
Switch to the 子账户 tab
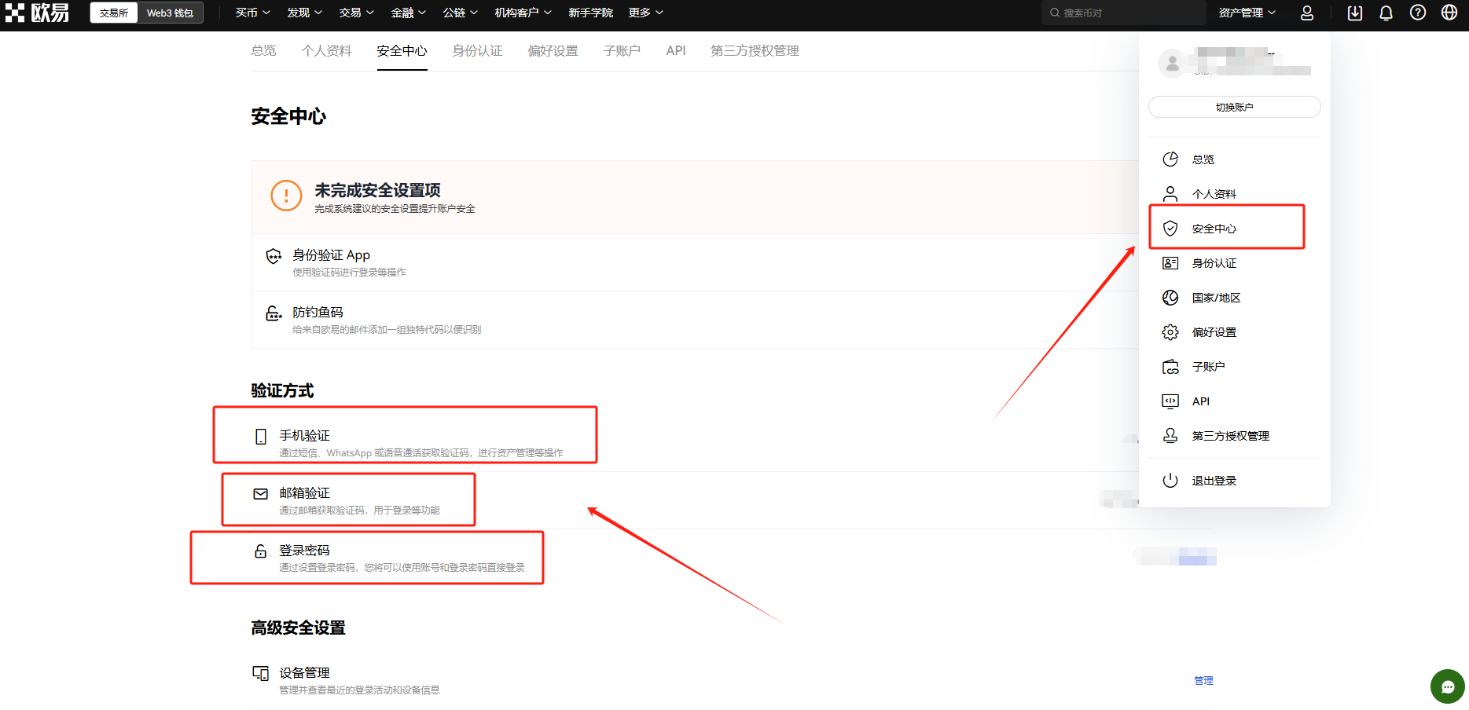tap(622, 51)
